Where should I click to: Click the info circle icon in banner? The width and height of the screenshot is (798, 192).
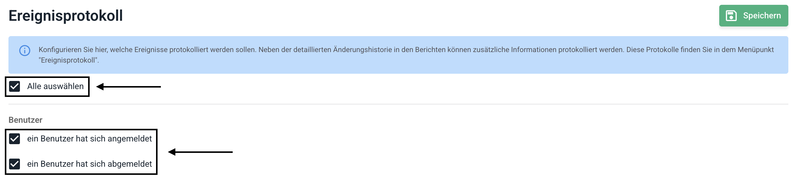pyautogui.click(x=25, y=50)
